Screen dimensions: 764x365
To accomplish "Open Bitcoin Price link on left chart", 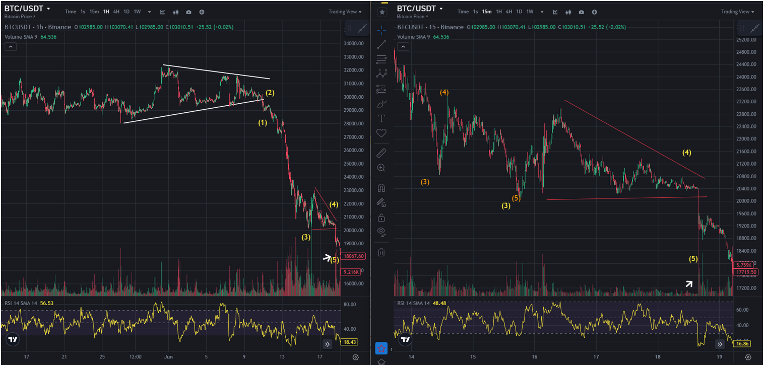I will (19, 17).
